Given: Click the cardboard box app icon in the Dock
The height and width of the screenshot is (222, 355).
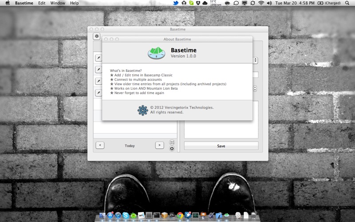Looking at the screenshot, I should [164, 215].
